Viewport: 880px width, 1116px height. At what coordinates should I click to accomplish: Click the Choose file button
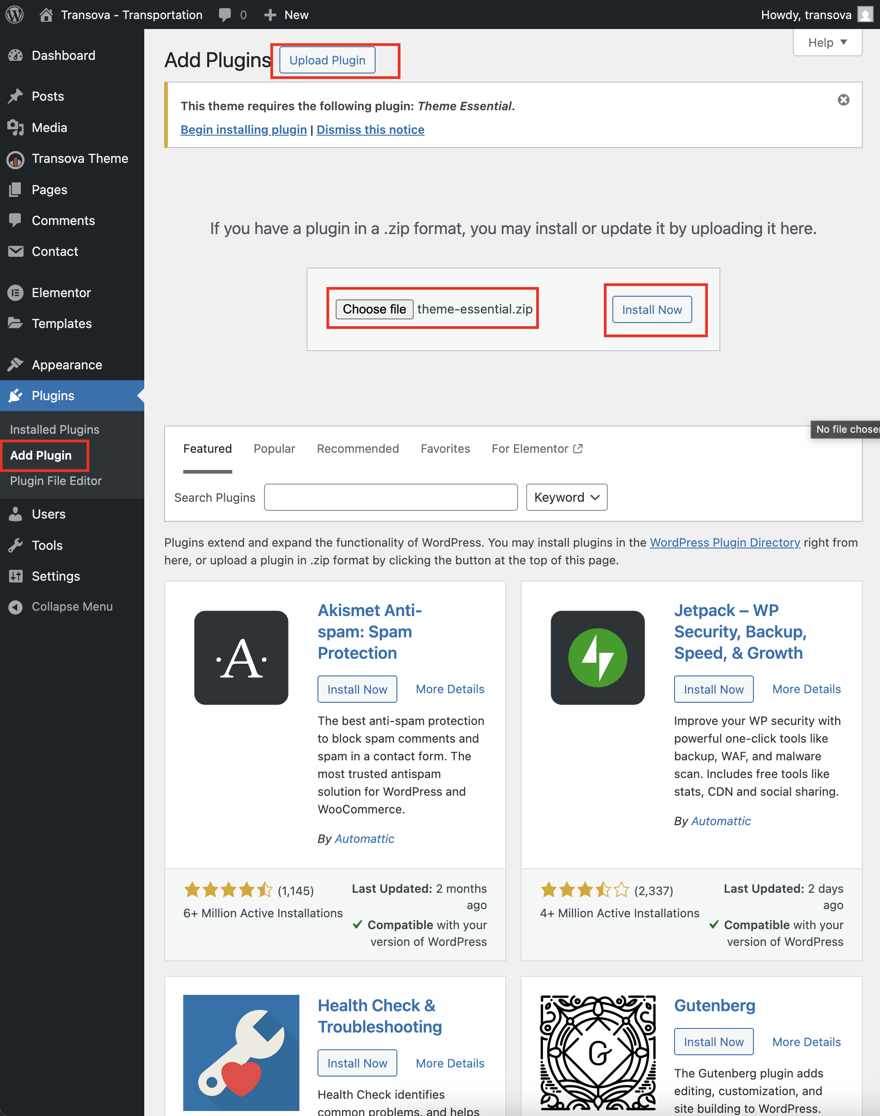[375, 309]
